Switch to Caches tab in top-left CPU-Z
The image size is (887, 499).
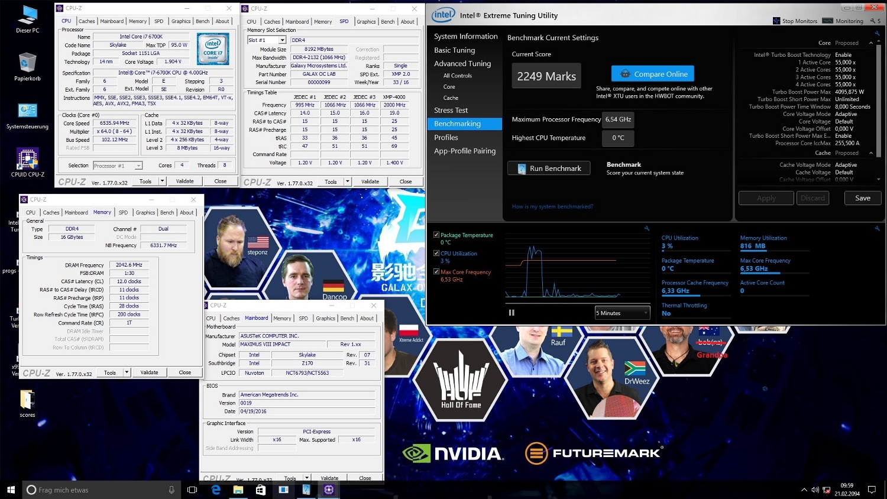87,21
